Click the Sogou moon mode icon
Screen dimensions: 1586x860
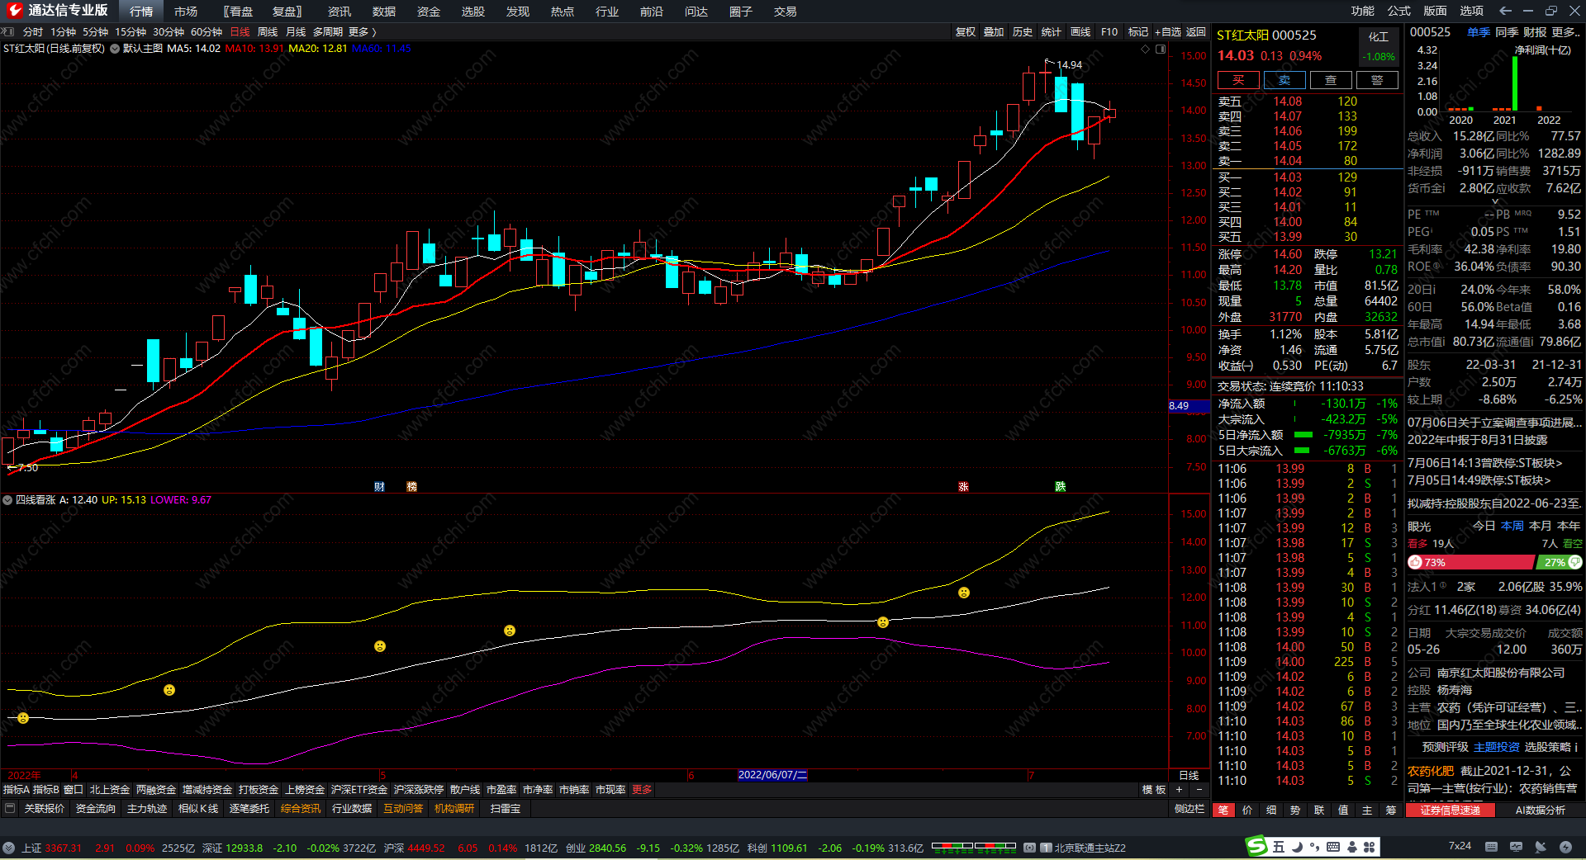pos(1297,846)
